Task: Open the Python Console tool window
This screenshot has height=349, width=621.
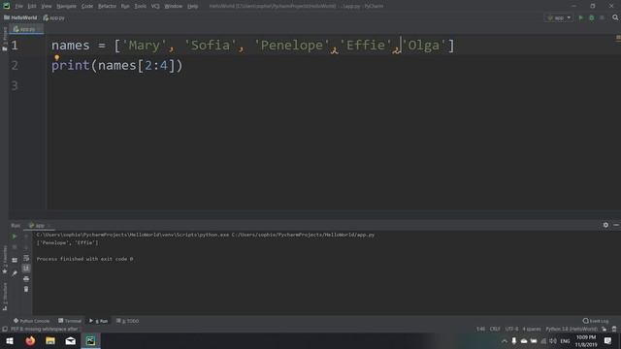Action: (31, 321)
